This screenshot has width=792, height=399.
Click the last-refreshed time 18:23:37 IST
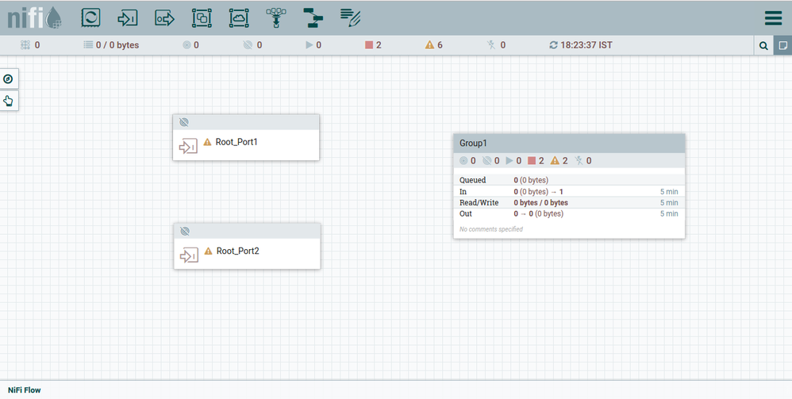click(586, 45)
